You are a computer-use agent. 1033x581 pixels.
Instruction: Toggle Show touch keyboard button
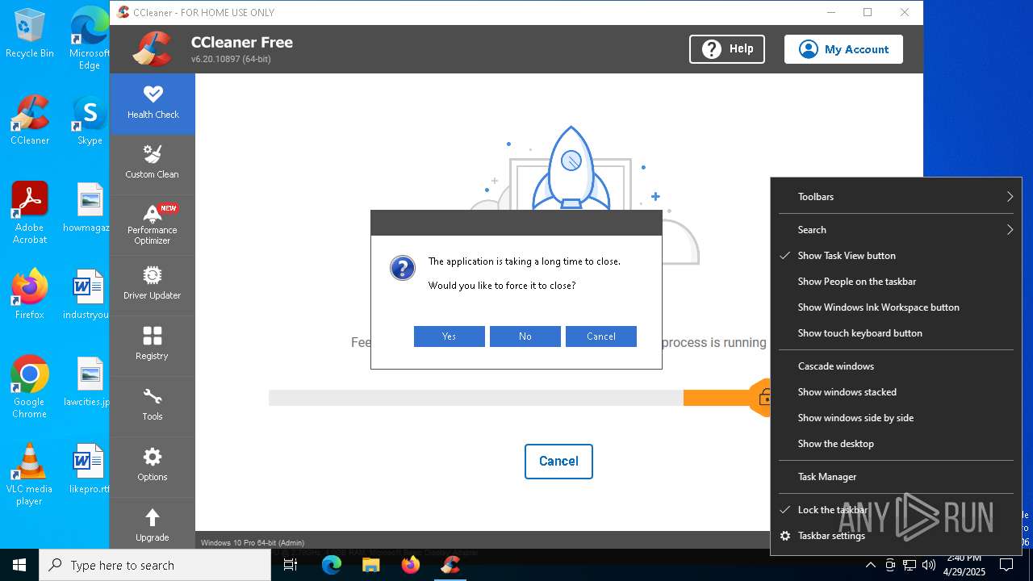pyautogui.click(x=896, y=333)
